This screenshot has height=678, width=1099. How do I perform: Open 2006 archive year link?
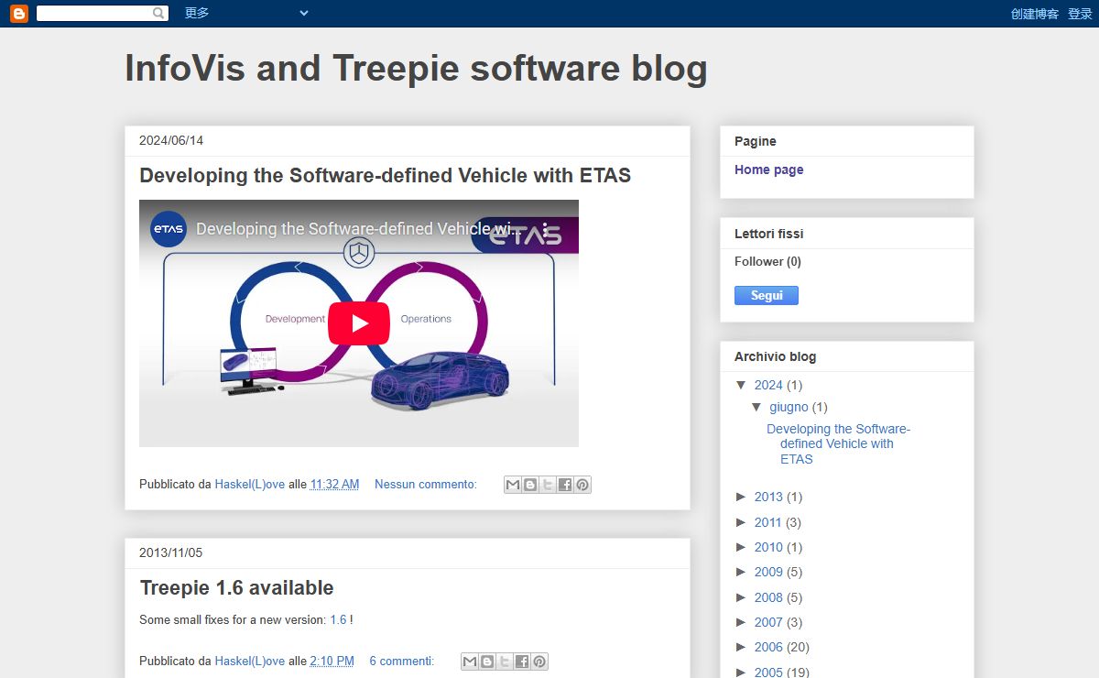pos(768,647)
